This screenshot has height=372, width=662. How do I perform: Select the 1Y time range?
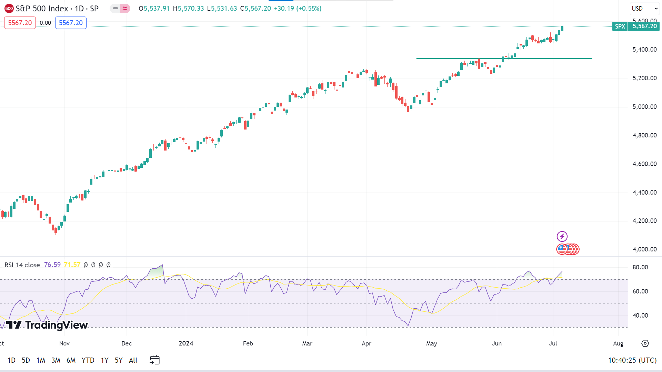pyautogui.click(x=104, y=360)
